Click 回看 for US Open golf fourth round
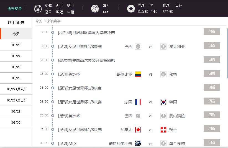 click(212, 59)
